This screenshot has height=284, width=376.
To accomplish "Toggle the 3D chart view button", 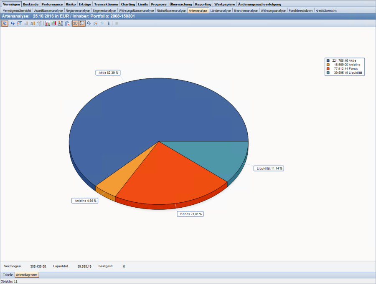I will [x=75, y=23].
